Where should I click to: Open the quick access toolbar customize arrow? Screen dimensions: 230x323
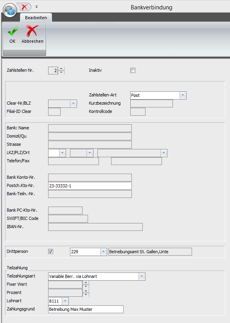pos(36,7)
